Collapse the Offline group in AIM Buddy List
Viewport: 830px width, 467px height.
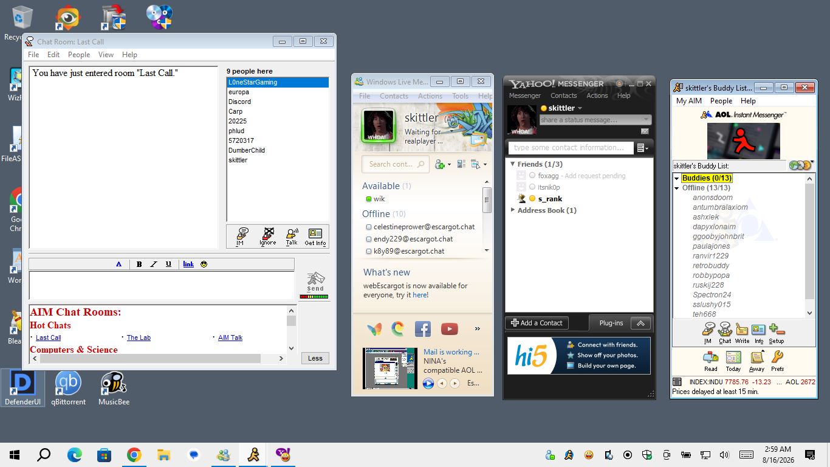pos(677,188)
